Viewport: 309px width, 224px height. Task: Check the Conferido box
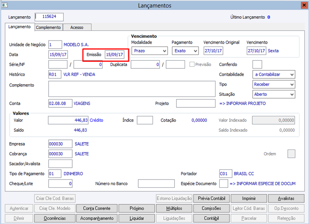(x=257, y=64)
